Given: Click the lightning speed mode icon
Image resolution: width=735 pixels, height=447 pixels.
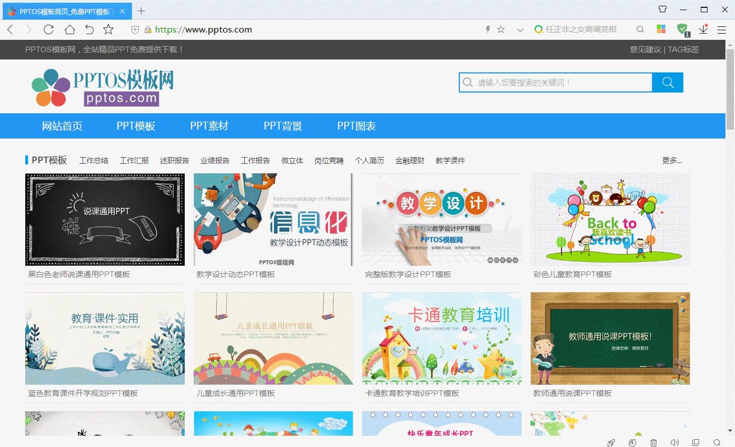Looking at the screenshot, I should click(x=488, y=30).
